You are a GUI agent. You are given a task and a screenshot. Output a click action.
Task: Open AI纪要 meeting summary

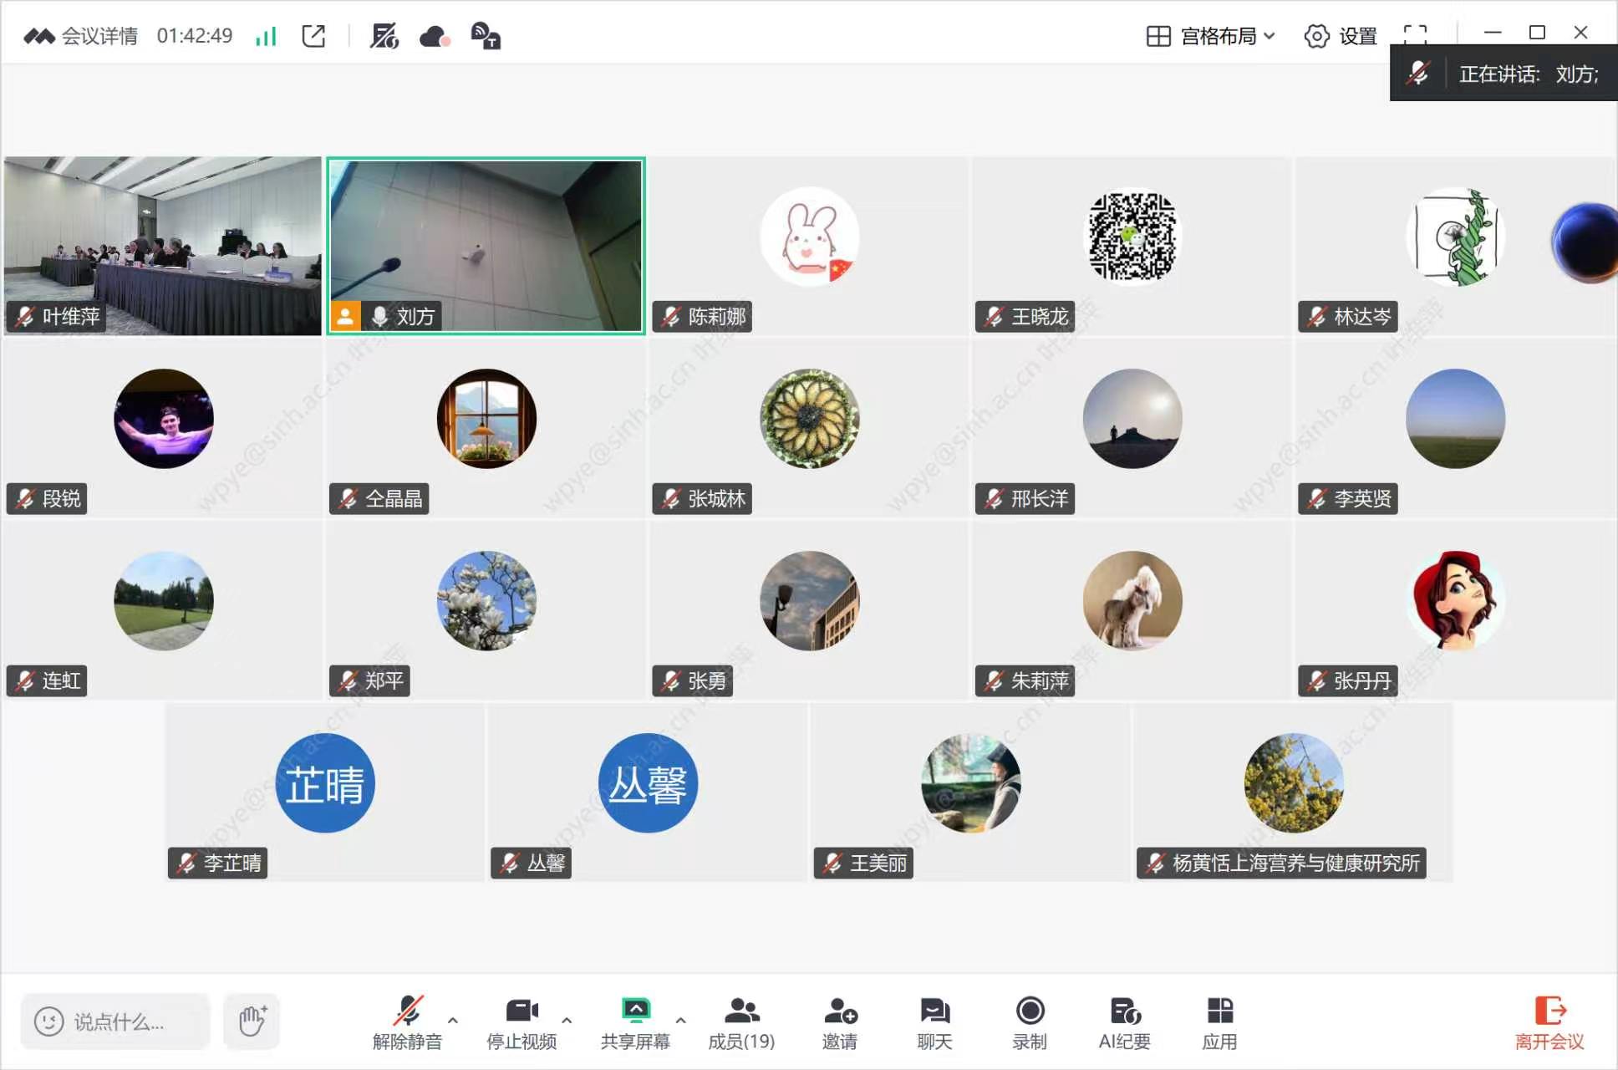[1125, 1022]
